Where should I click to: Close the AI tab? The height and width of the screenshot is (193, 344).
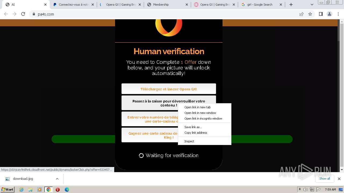(x=45, y=5)
